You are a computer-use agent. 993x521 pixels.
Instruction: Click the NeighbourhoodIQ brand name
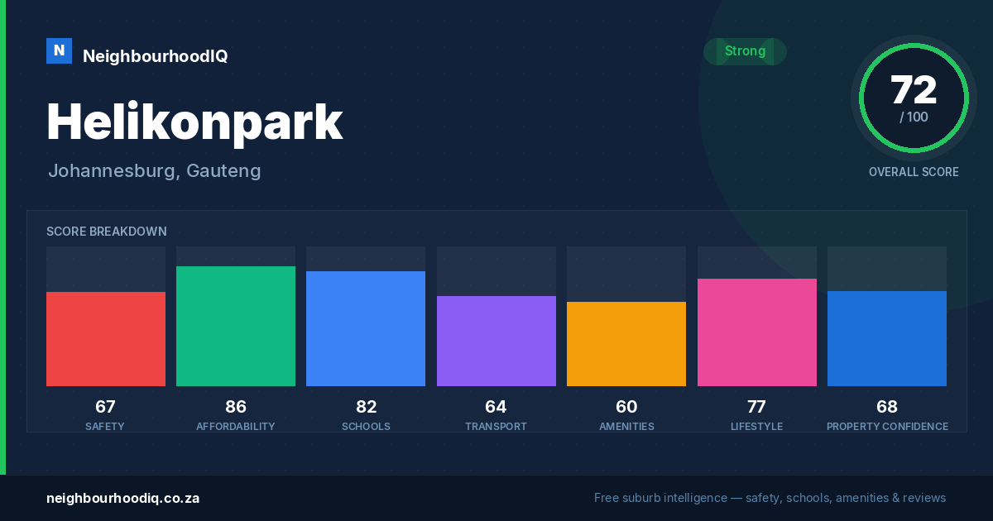[x=156, y=56]
